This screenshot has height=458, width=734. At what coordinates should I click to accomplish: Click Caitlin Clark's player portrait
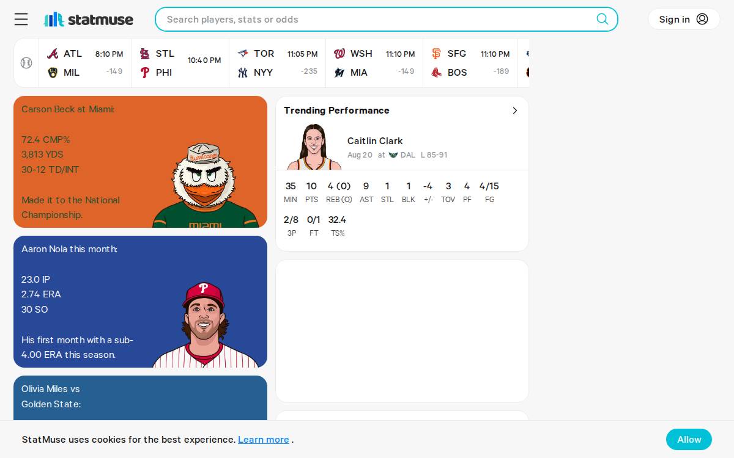point(314,147)
